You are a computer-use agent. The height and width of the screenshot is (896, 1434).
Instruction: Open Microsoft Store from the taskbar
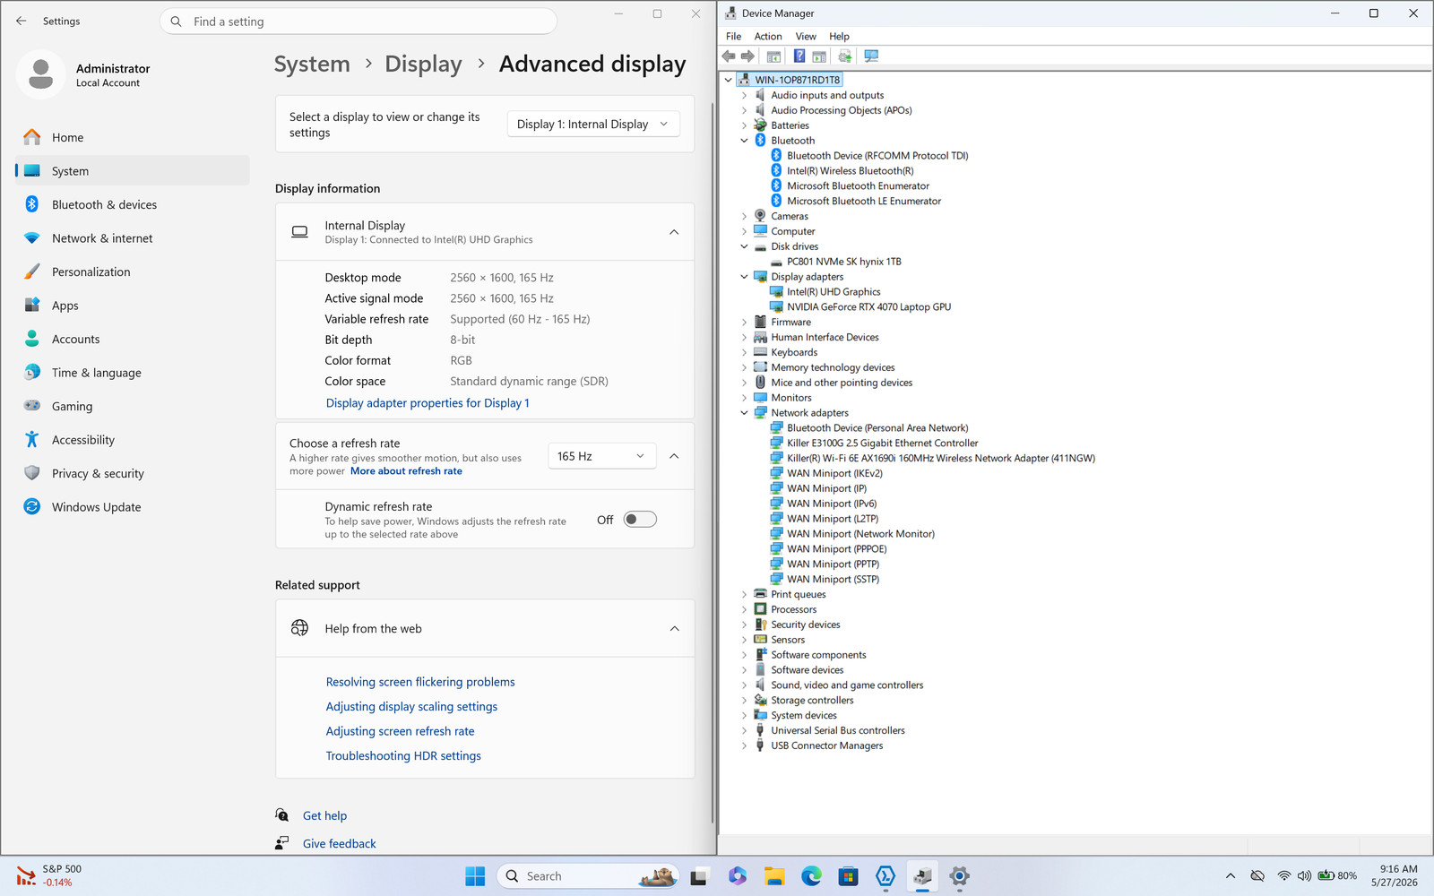pyautogui.click(x=848, y=876)
